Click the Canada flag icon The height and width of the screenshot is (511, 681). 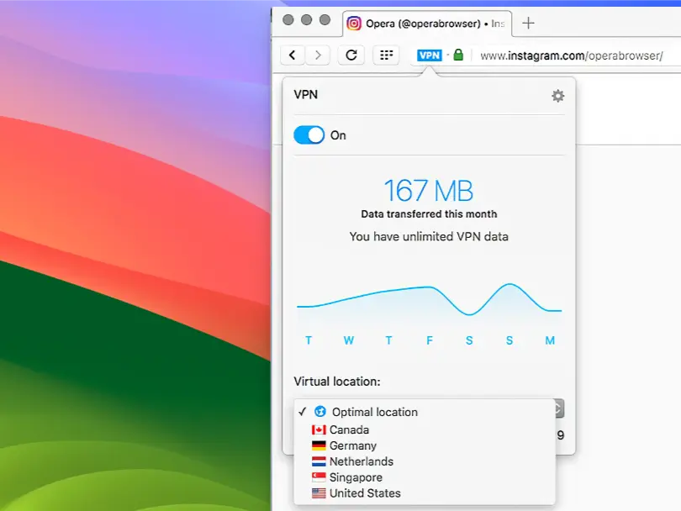[x=319, y=429]
